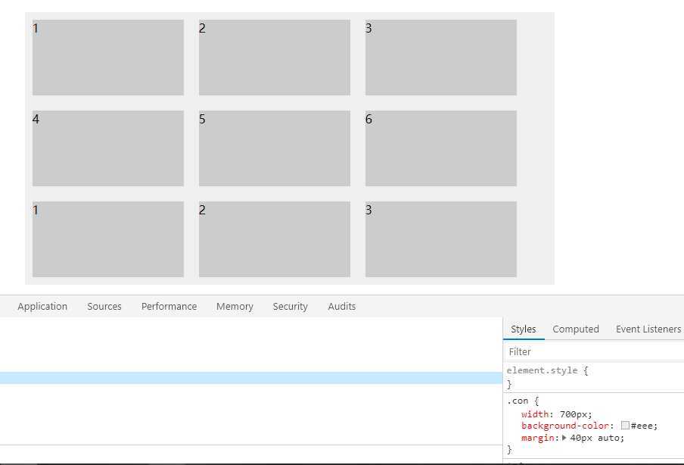Click box 2 in the bottom row
This screenshot has height=465, width=684.
point(275,239)
